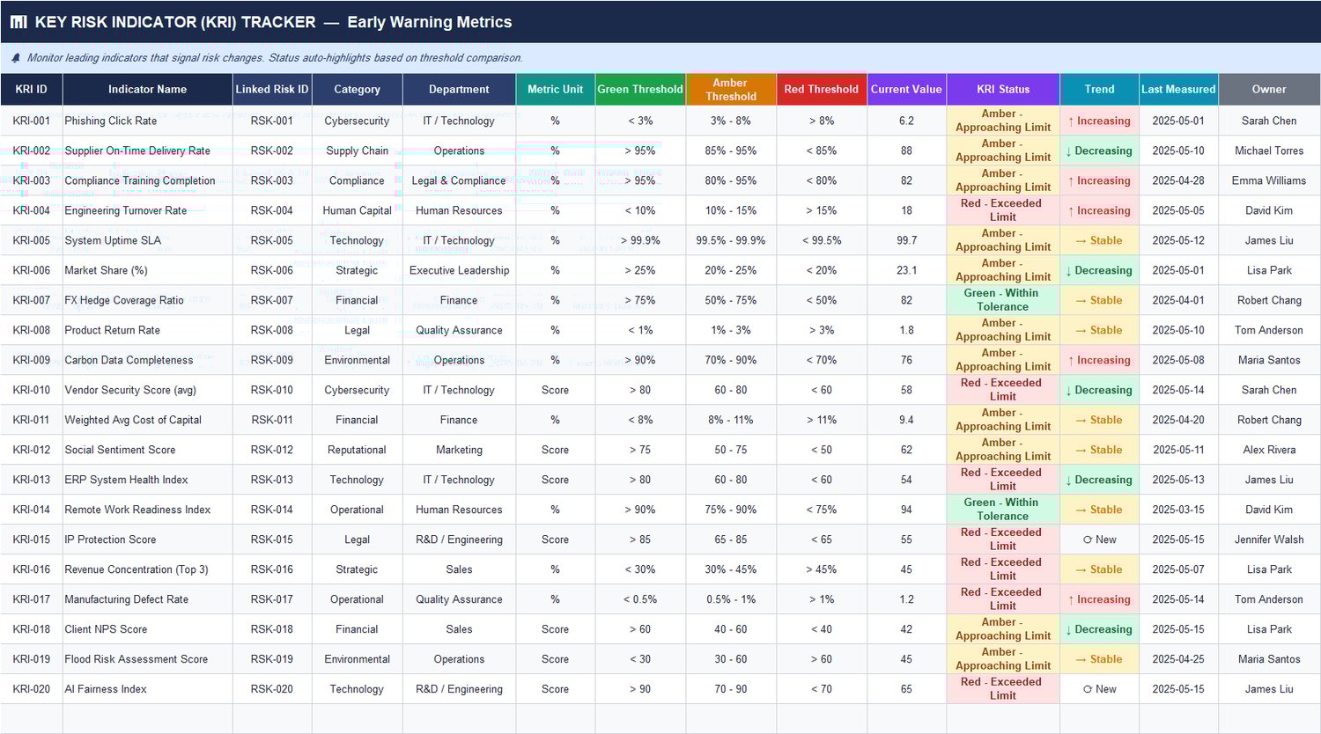Viewport: 1321px width, 734px height.
Task: Click the Current Value cell for Market Share
Action: pyautogui.click(x=906, y=270)
